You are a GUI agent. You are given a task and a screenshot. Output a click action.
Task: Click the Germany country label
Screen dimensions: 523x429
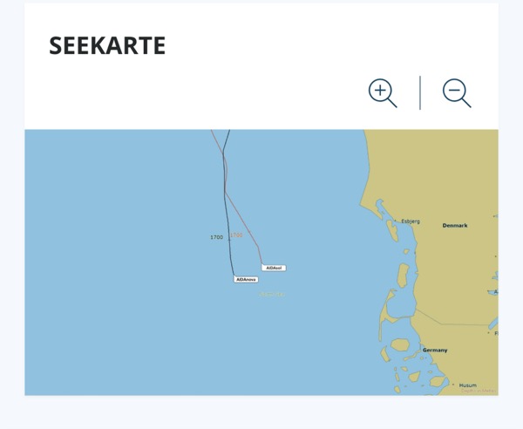[435, 351]
